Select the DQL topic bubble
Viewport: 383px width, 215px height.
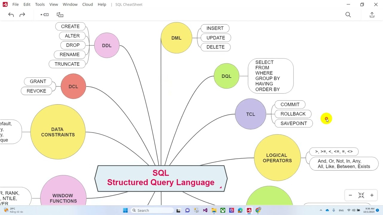coord(227,76)
